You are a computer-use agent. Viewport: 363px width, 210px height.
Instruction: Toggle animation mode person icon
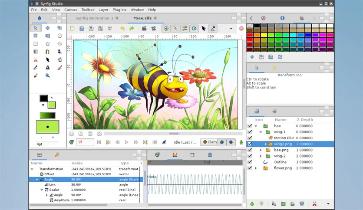click(x=241, y=142)
